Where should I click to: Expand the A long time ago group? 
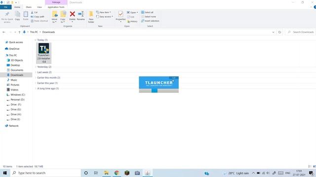pos(36,88)
